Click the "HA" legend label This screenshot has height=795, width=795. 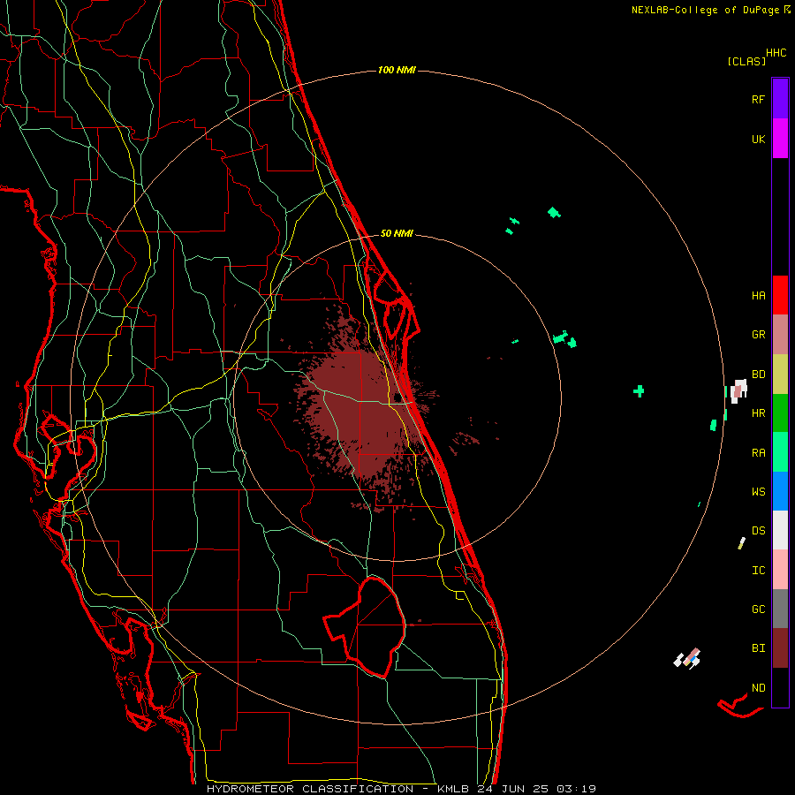coord(758,296)
